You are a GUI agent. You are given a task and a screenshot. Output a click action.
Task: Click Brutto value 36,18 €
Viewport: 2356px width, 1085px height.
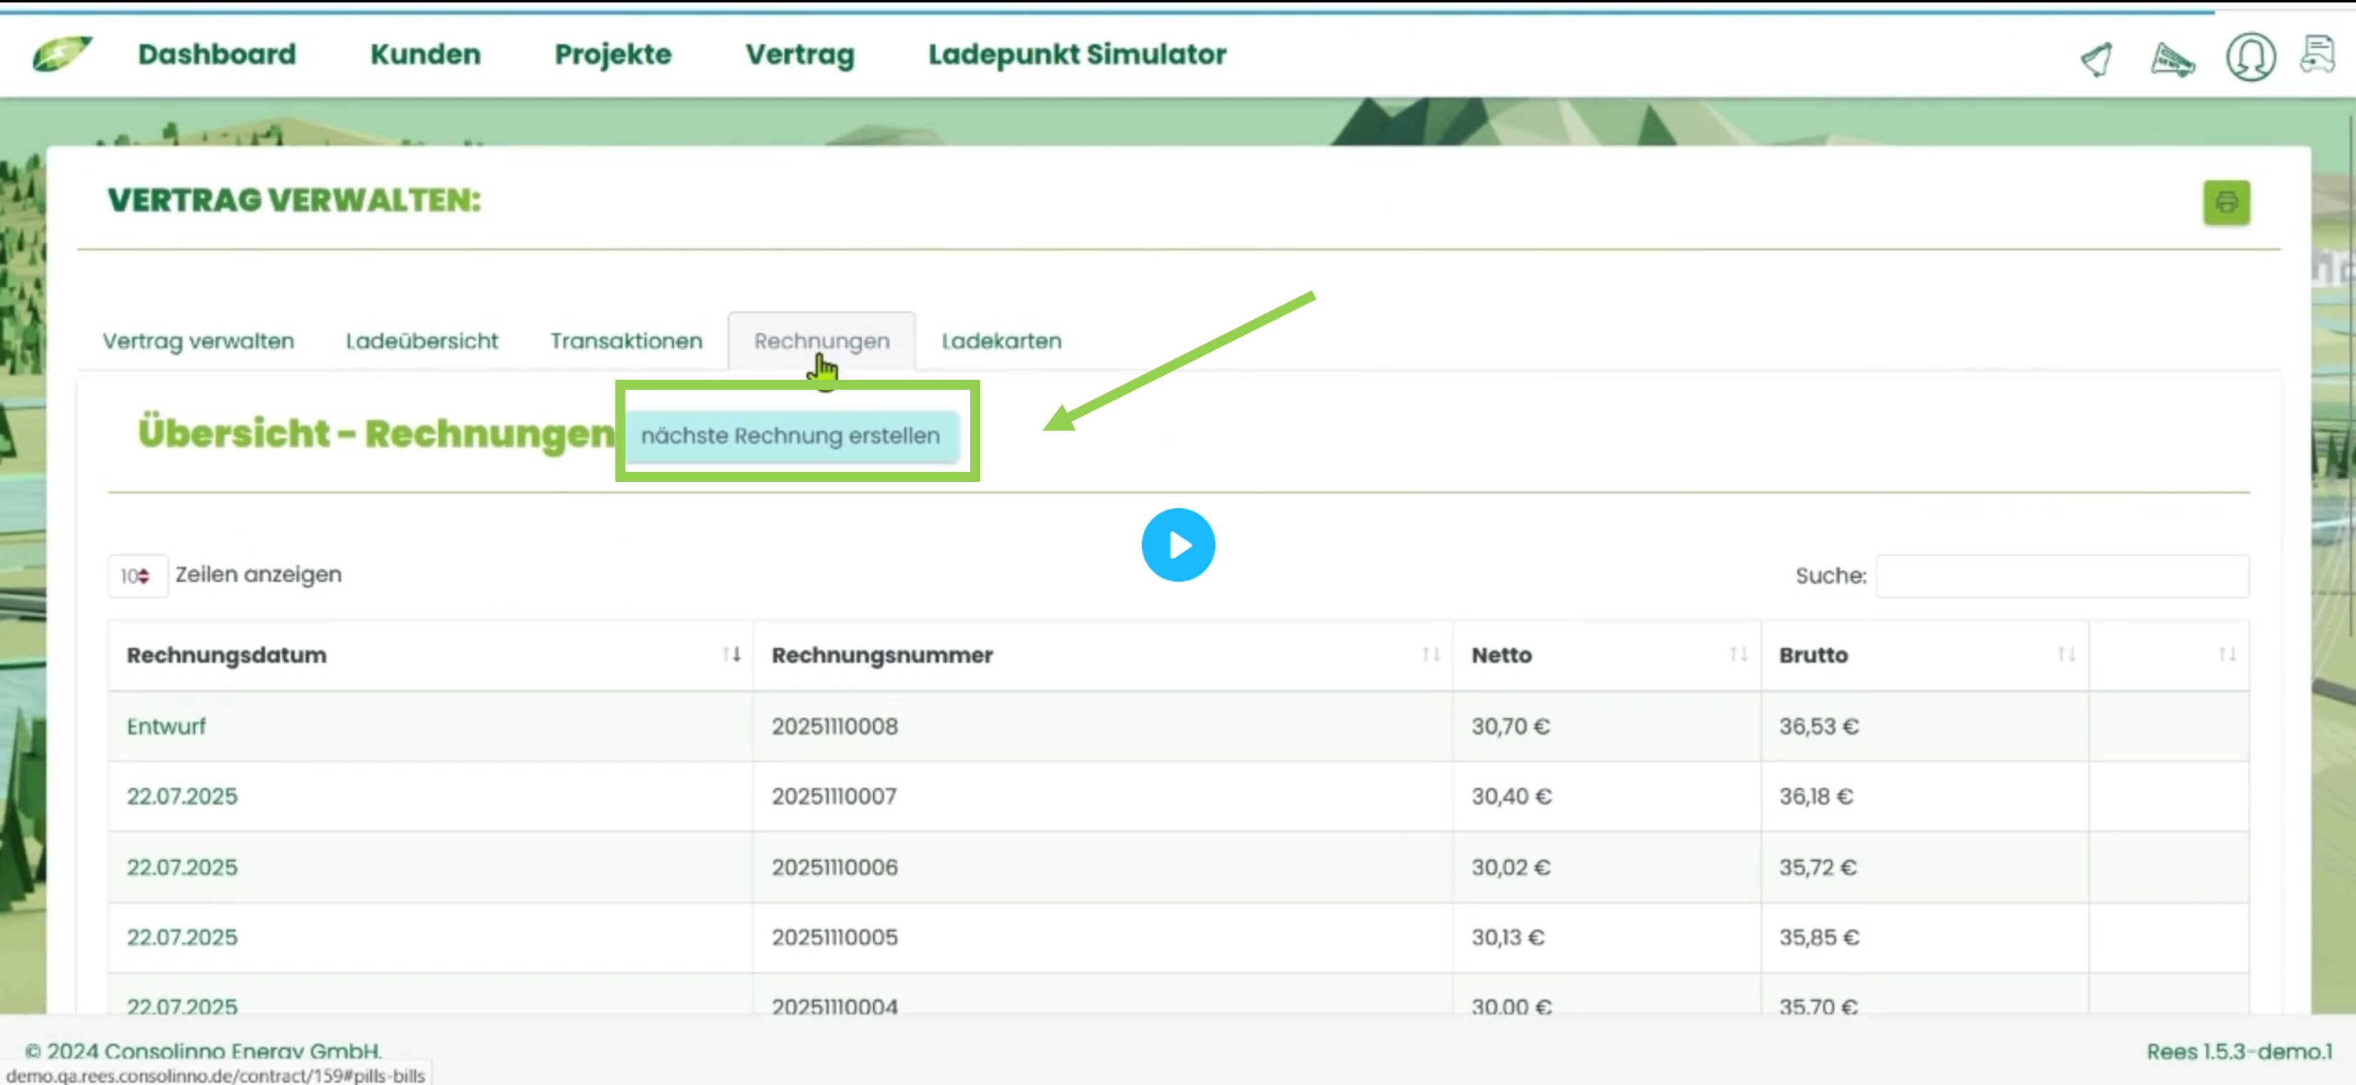click(x=1816, y=796)
